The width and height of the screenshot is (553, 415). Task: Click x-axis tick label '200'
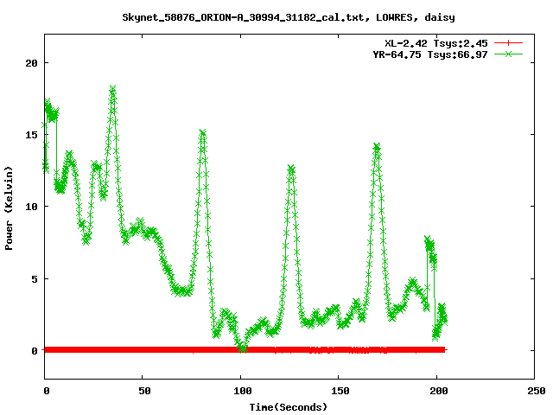[x=438, y=391]
